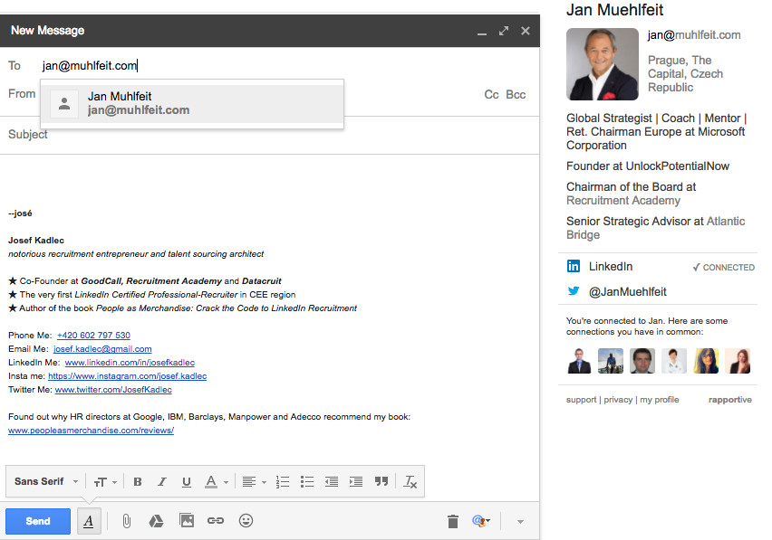Toggle underline formatting button
The image size is (772, 540).
point(186,481)
